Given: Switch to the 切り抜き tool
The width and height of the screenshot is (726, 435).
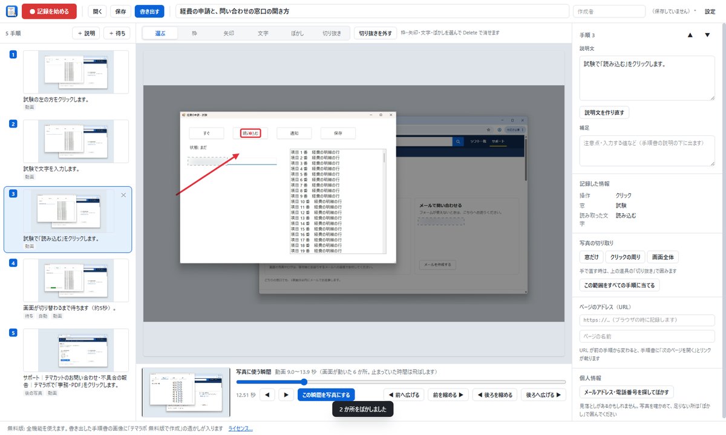Looking at the screenshot, I should (332, 33).
